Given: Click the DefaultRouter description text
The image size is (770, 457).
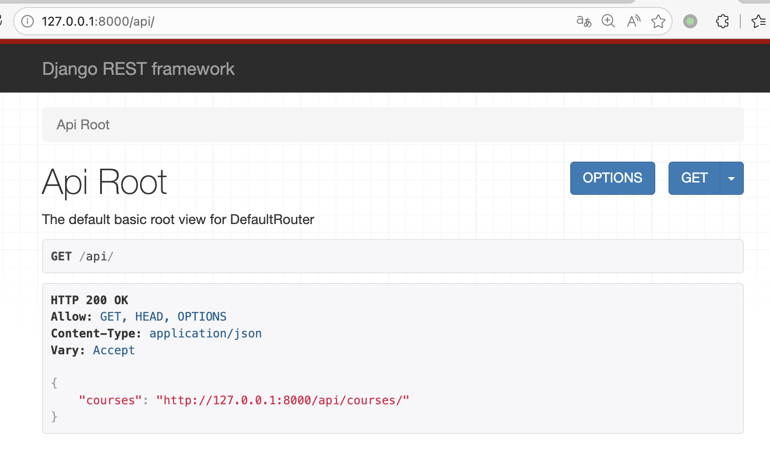Looking at the screenshot, I should [x=178, y=220].
